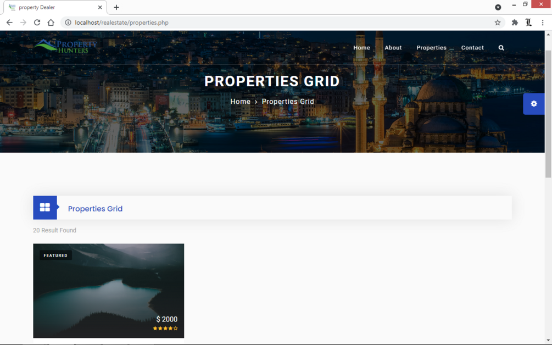The width and height of the screenshot is (552, 345).
Task: Select the property Dealer tab
Action: pos(54,7)
